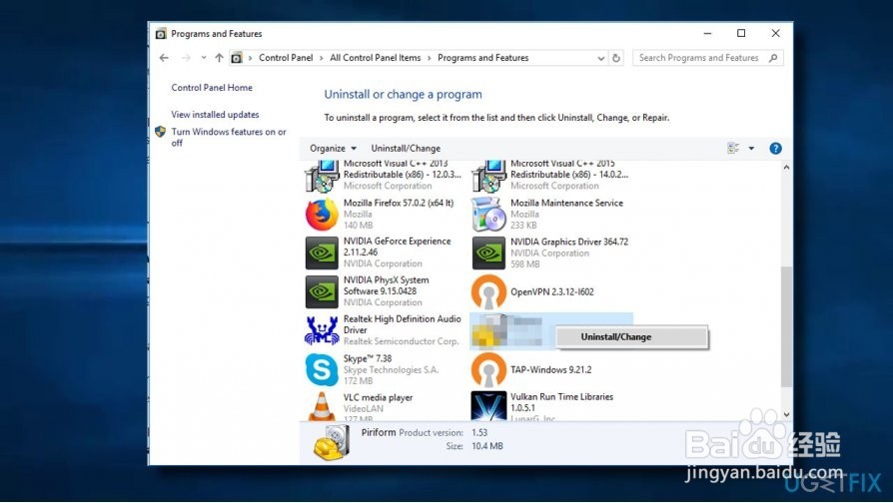Click the Windows features shield icon
This screenshot has width=893, height=503.
tap(160, 132)
